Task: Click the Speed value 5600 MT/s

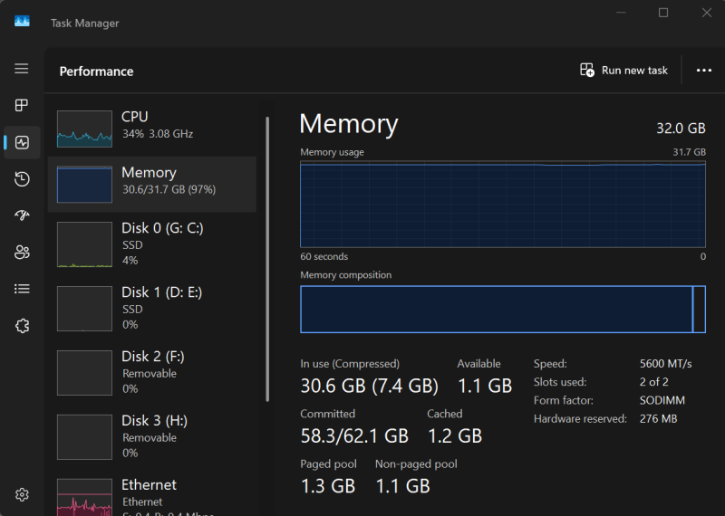Action: 665,364
